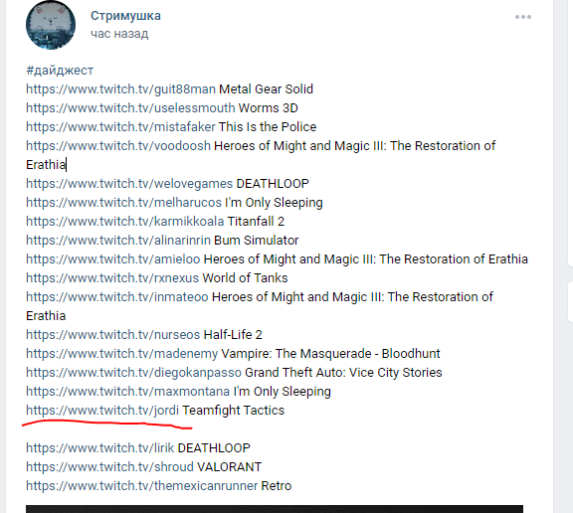Click the час назад post timestamp

(x=119, y=34)
